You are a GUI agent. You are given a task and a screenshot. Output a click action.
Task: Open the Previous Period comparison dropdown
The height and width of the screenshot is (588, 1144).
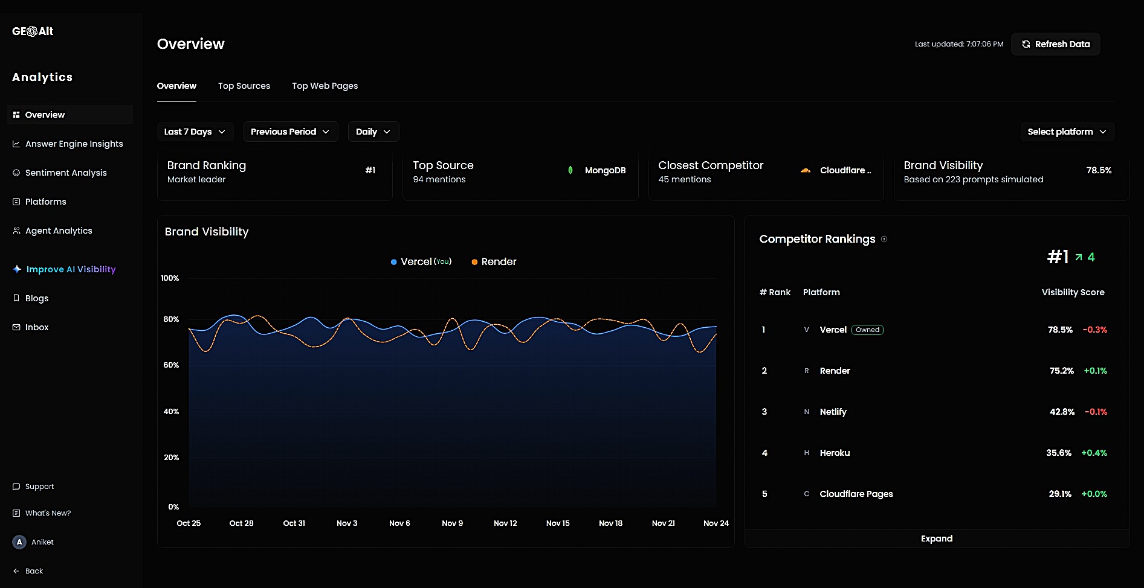click(x=290, y=132)
